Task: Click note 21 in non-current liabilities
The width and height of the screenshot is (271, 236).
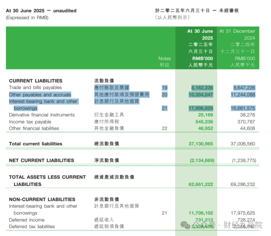Action: (164, 213)
